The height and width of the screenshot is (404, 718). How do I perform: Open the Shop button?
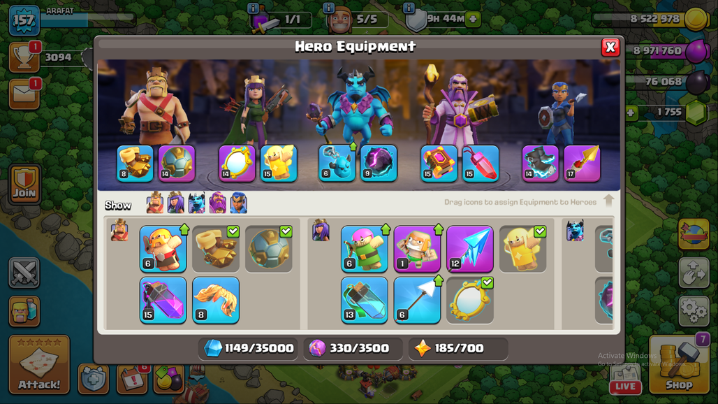[680, 365]
